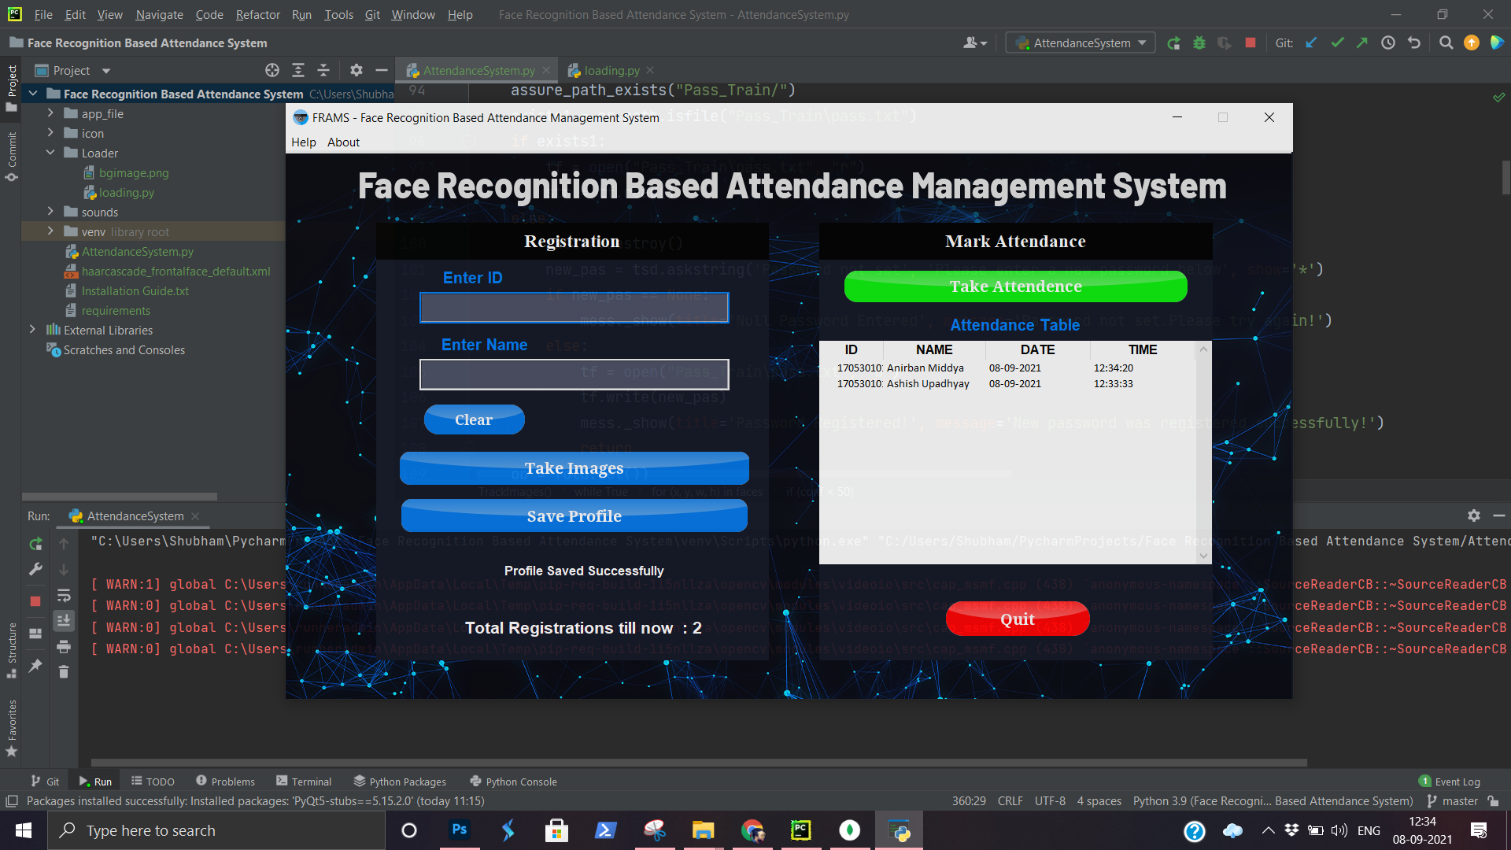This screenshot has width=1511, height=850.
Task: Expand External Libraries node
Action: [32, 330]
